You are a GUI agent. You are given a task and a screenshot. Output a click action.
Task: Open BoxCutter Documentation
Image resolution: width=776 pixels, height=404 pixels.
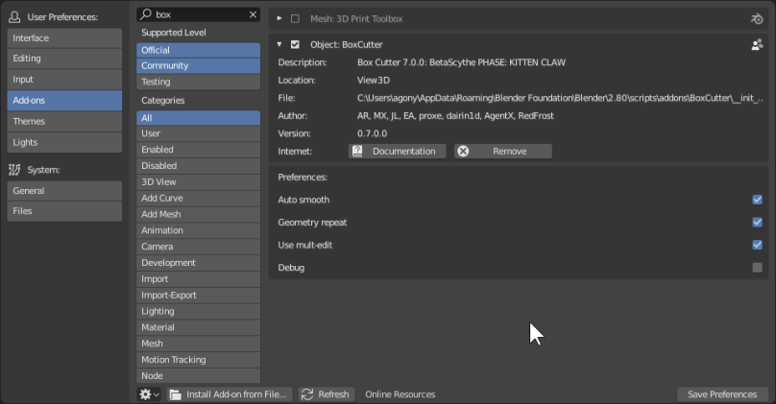[398, 151]
